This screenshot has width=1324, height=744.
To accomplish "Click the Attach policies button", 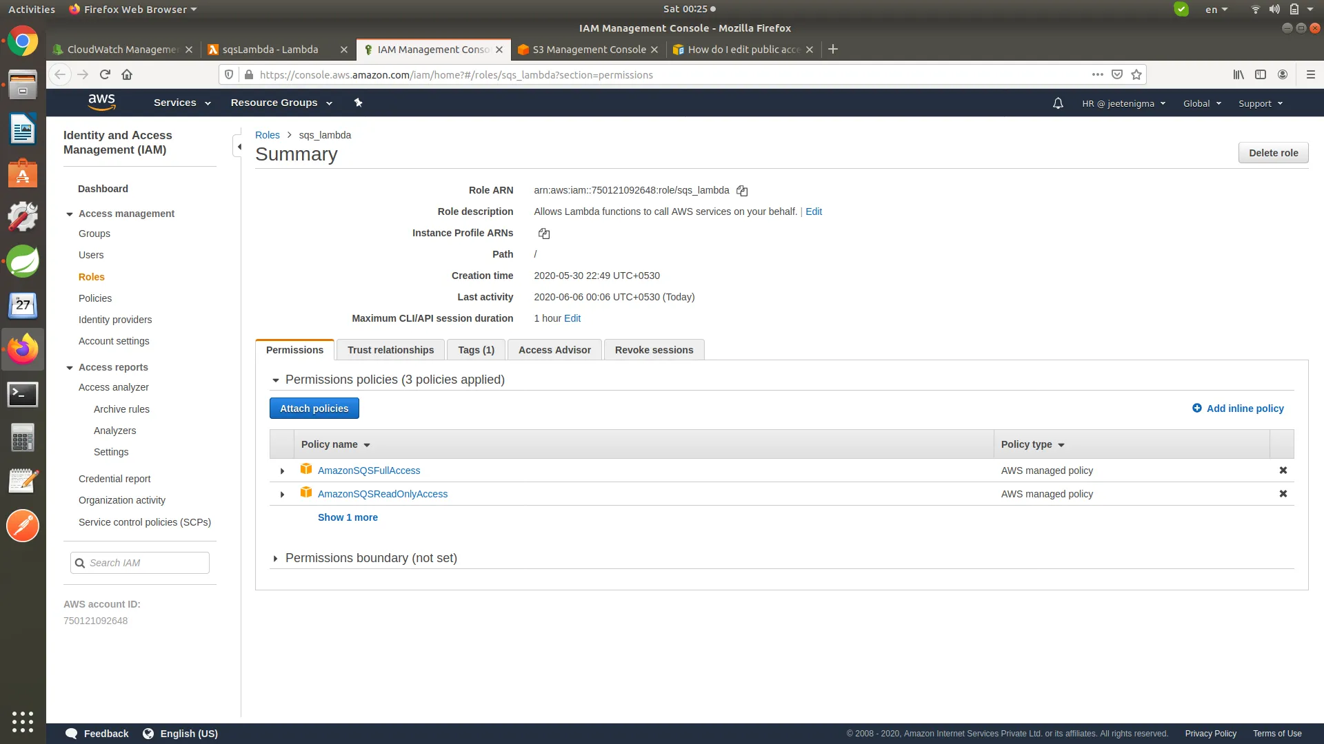I will (x=314, y=409).
